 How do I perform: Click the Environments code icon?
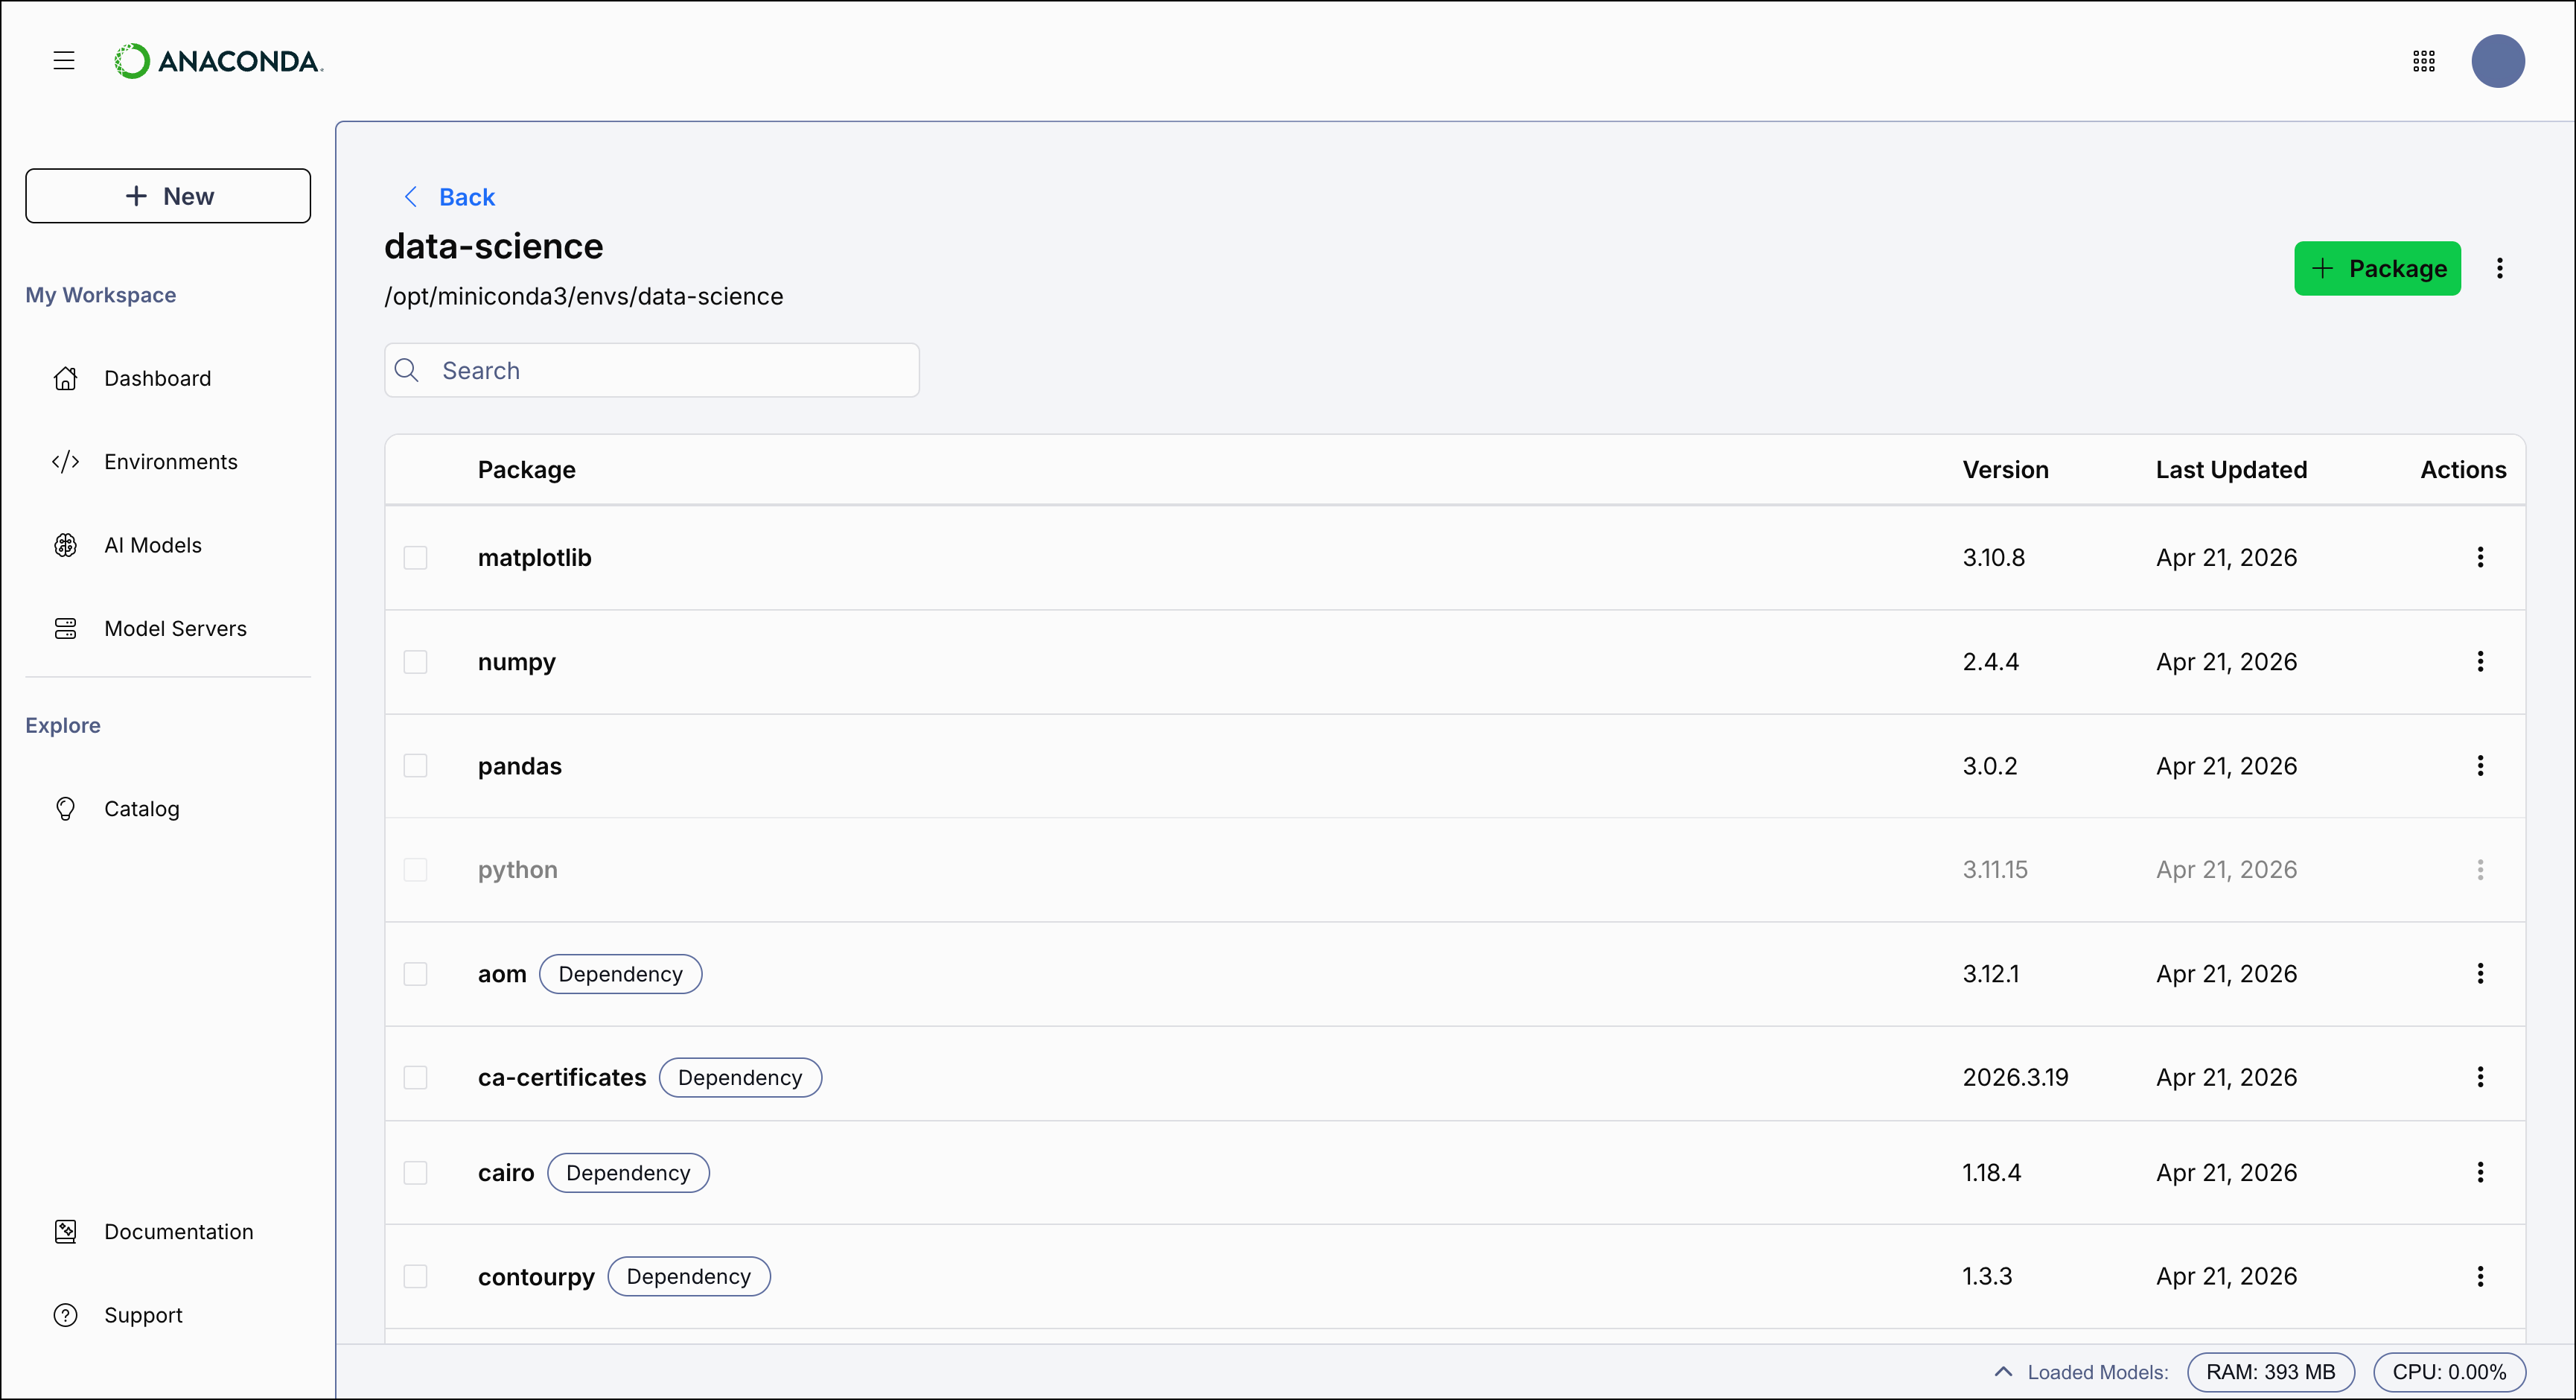click(x=66, y=462)
